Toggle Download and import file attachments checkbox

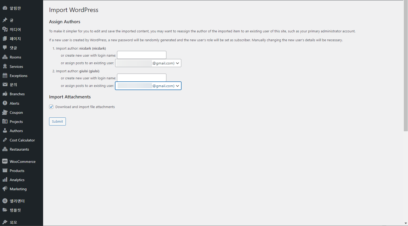pos(51,107)
